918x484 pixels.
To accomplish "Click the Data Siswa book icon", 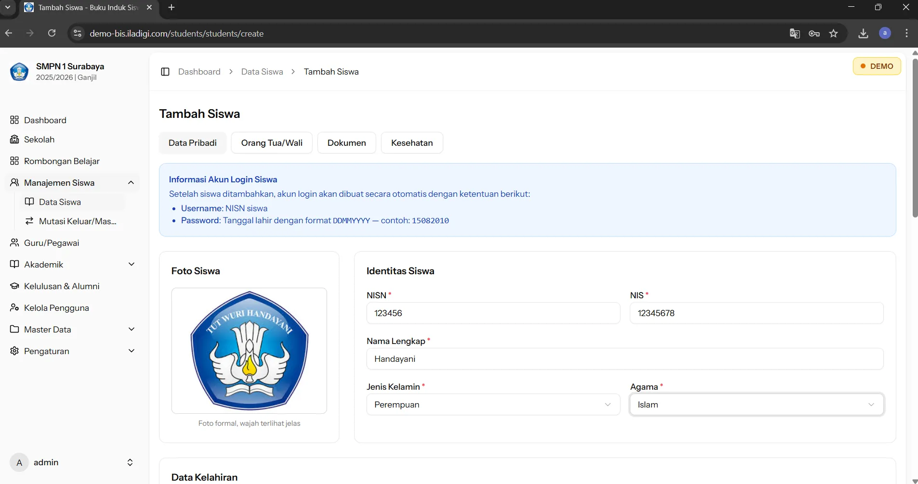I will [x=29, y=202].
